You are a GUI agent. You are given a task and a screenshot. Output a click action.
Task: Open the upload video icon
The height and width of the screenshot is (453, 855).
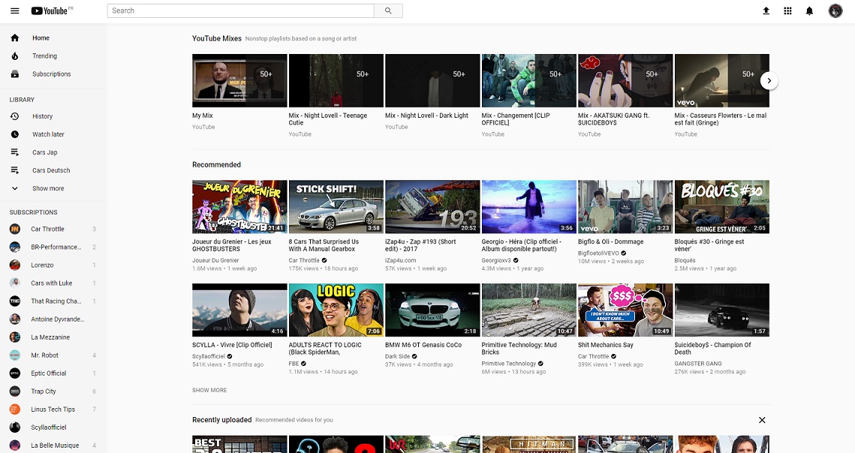tap(766, 11)
